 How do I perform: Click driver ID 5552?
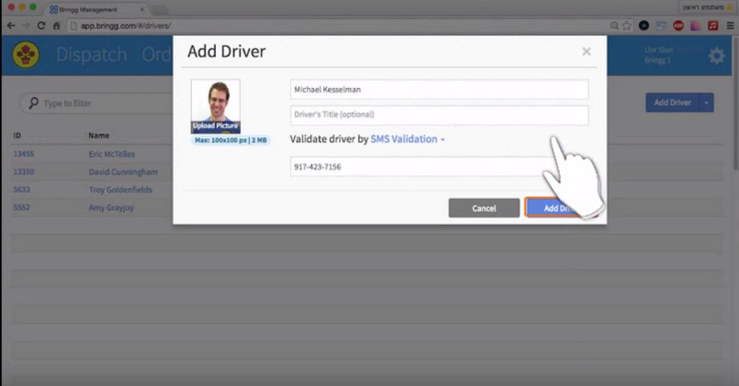click(x=21, y=207)
